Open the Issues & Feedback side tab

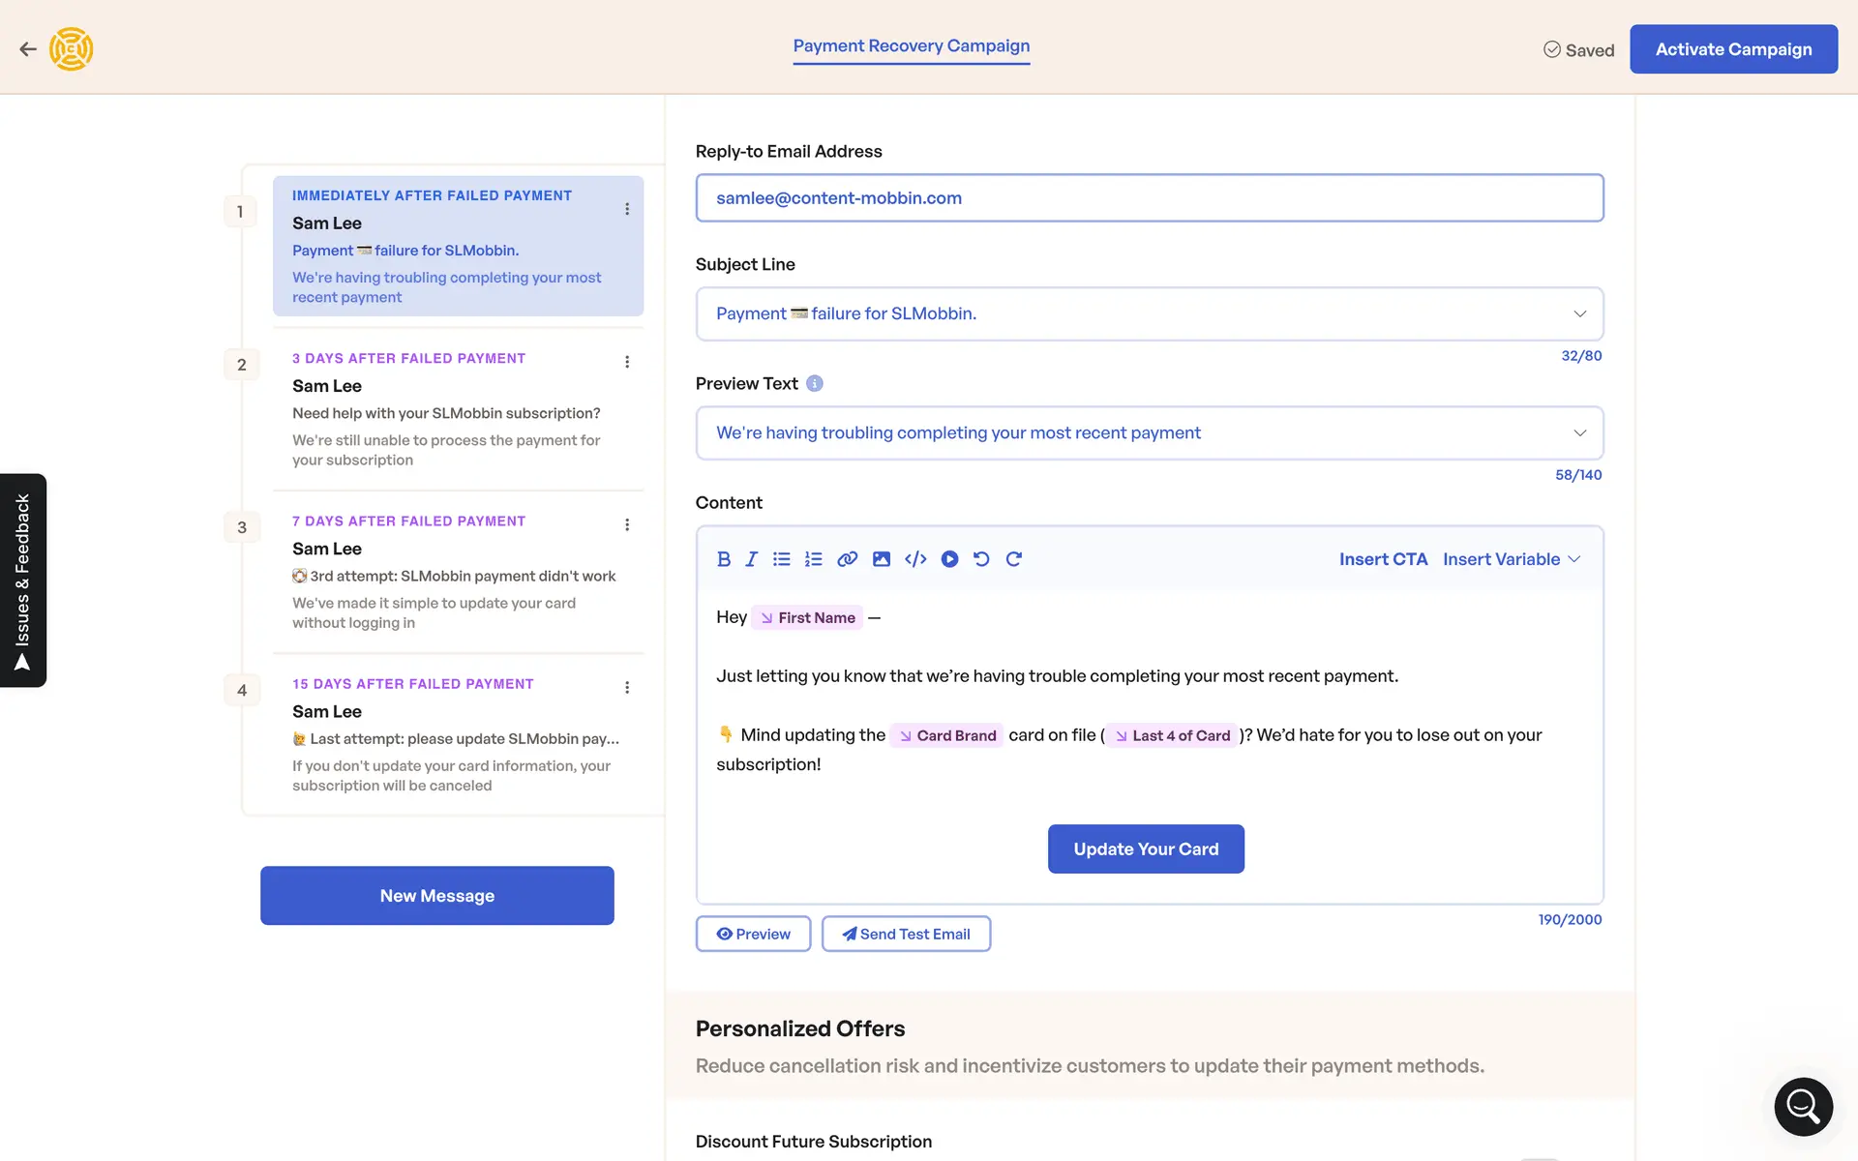23,580
